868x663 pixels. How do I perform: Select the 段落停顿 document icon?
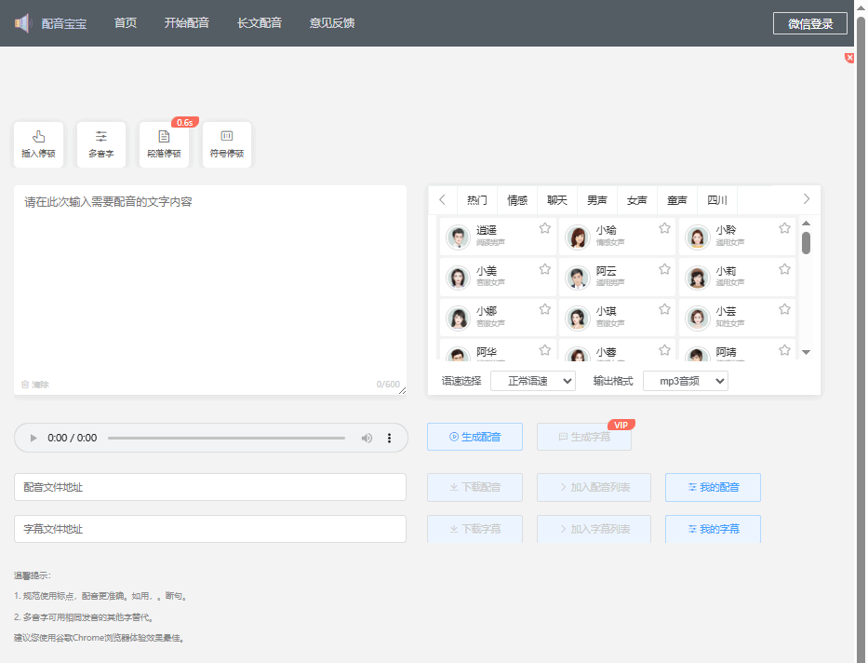164,137
